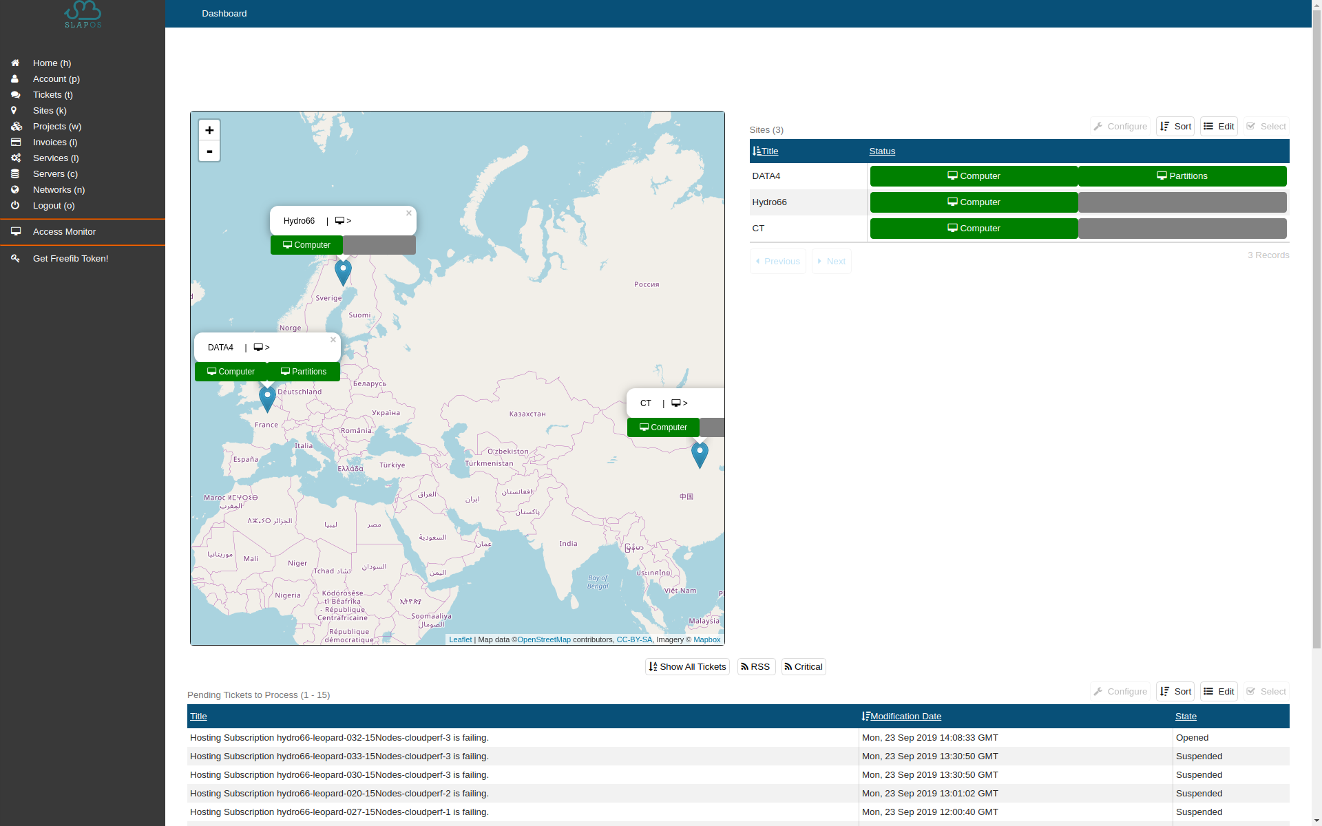The image size is (1322, 826).
Task: Go to Tickets in sidebar
Action: click(x=52, y=94)
